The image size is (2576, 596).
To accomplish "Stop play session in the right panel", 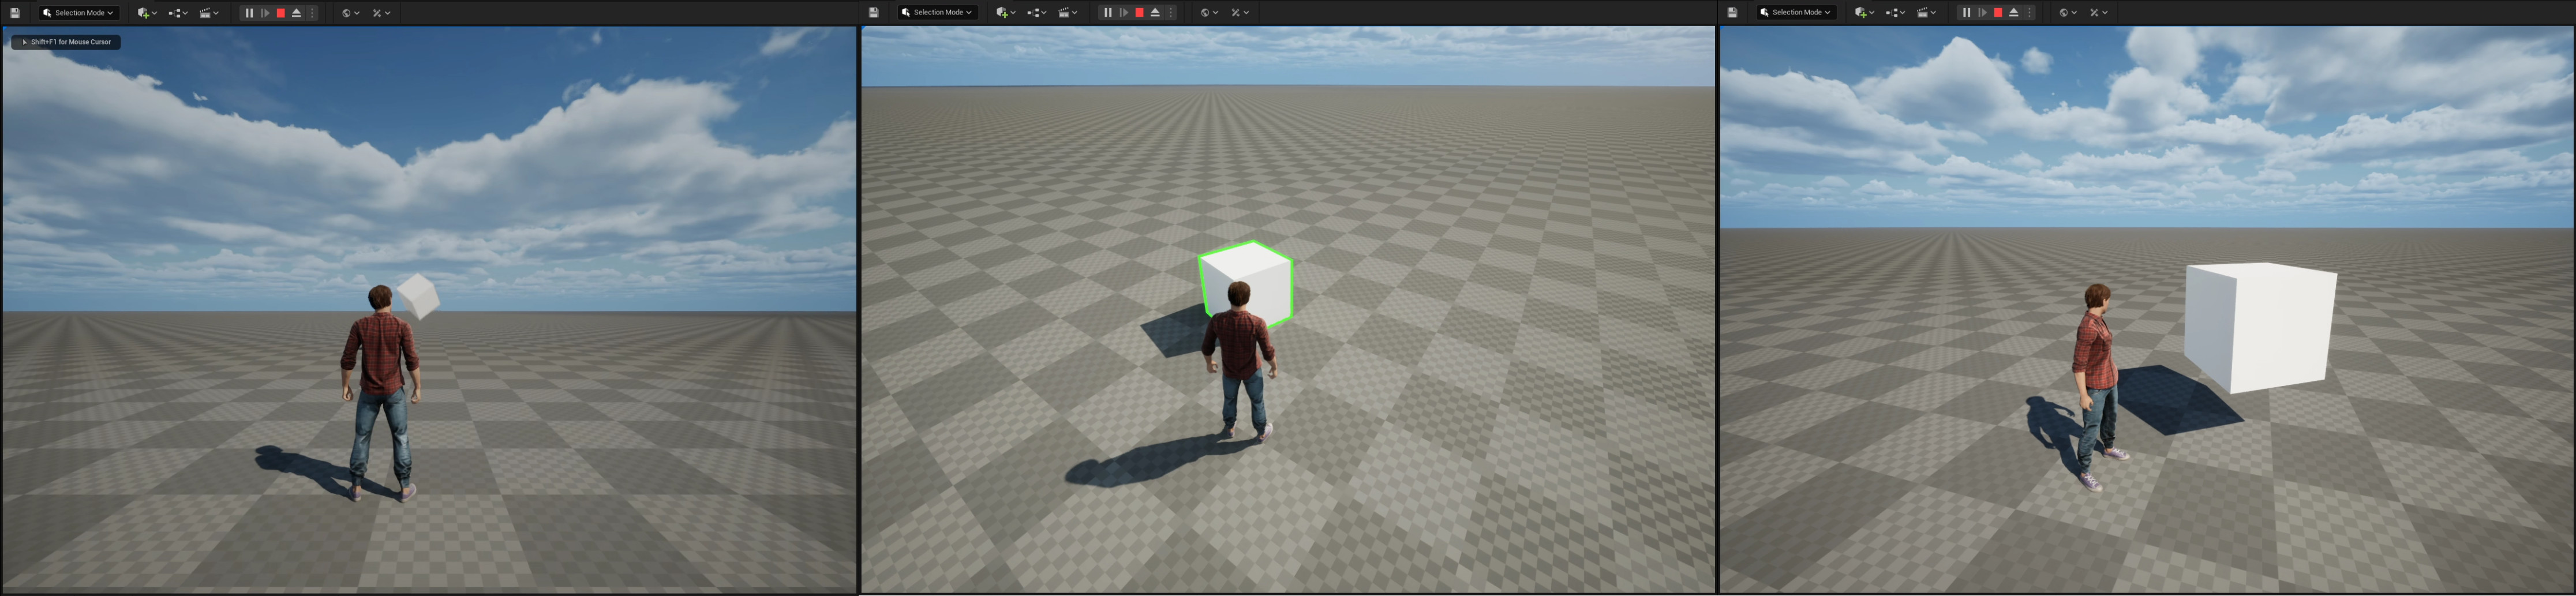I will coord(1998,13).
